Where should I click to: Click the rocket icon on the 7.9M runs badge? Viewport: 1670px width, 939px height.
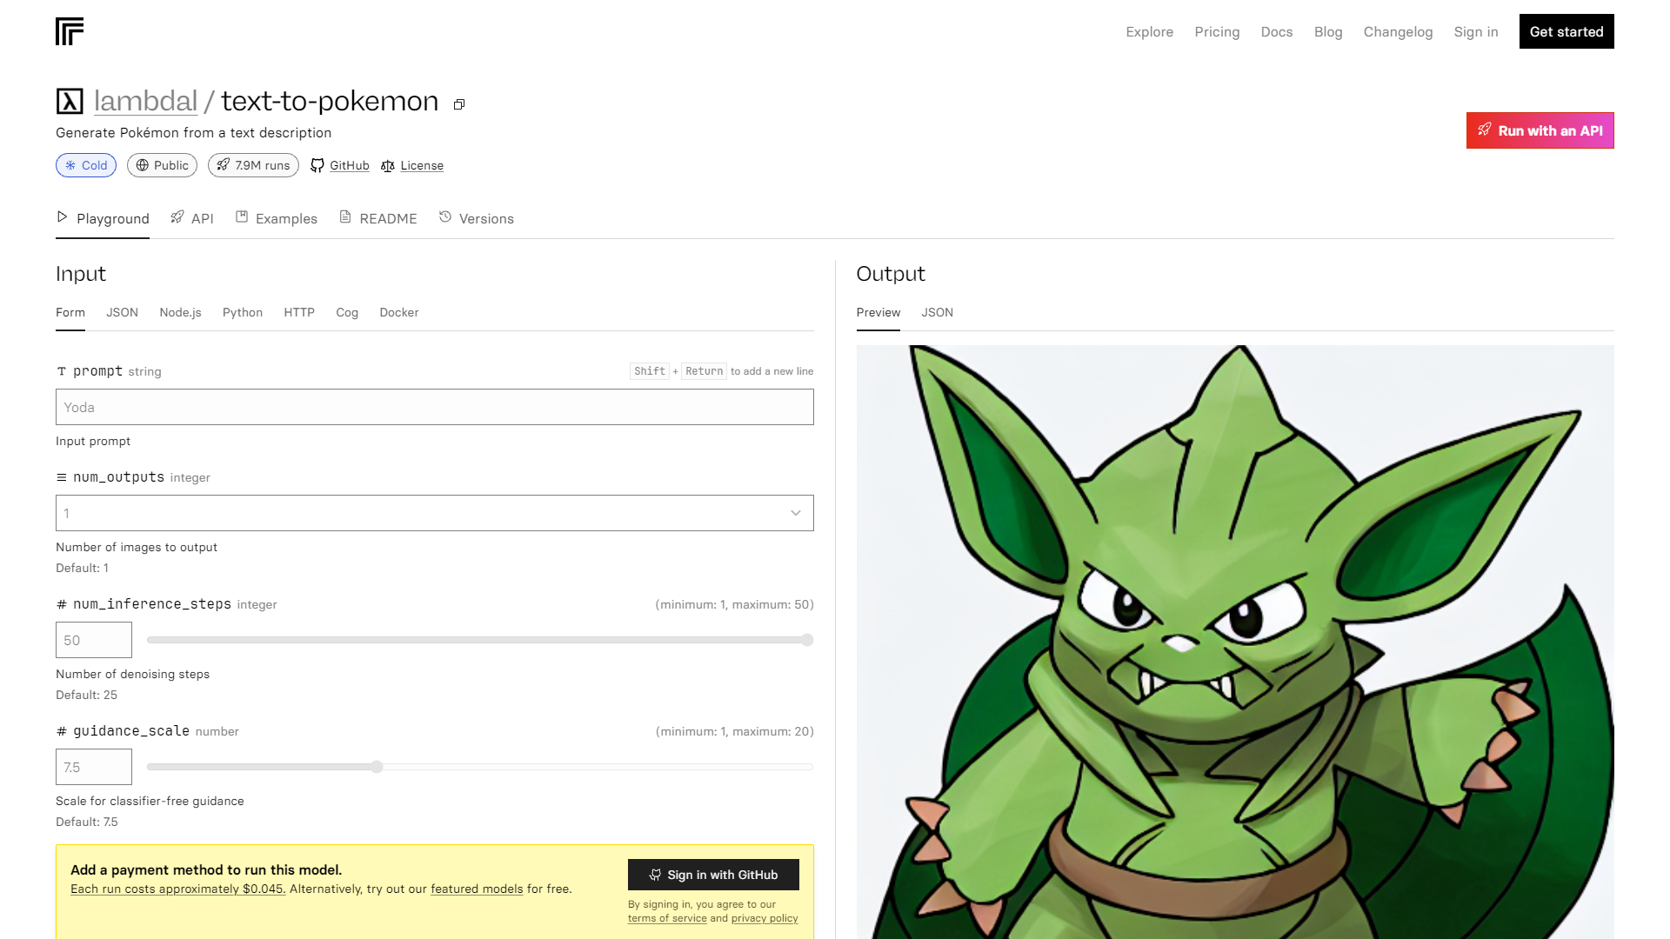point(224,165)
